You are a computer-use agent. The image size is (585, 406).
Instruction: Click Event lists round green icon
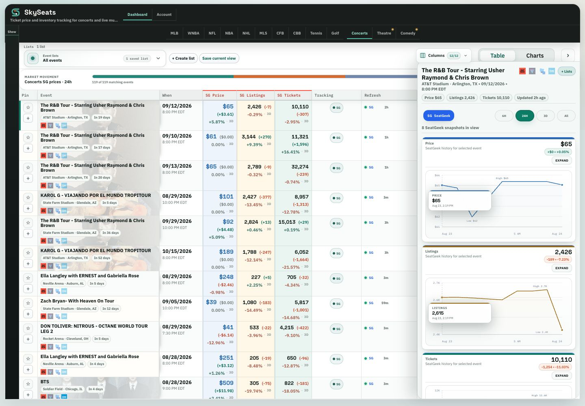click(32, 58)
